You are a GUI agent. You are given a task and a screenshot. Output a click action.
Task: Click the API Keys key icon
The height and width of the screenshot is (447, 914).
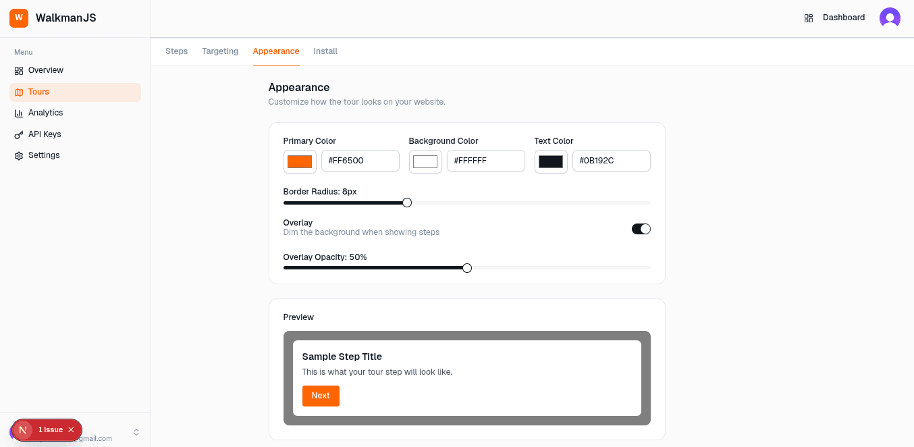pyautogui.click(x=19, y=134)
